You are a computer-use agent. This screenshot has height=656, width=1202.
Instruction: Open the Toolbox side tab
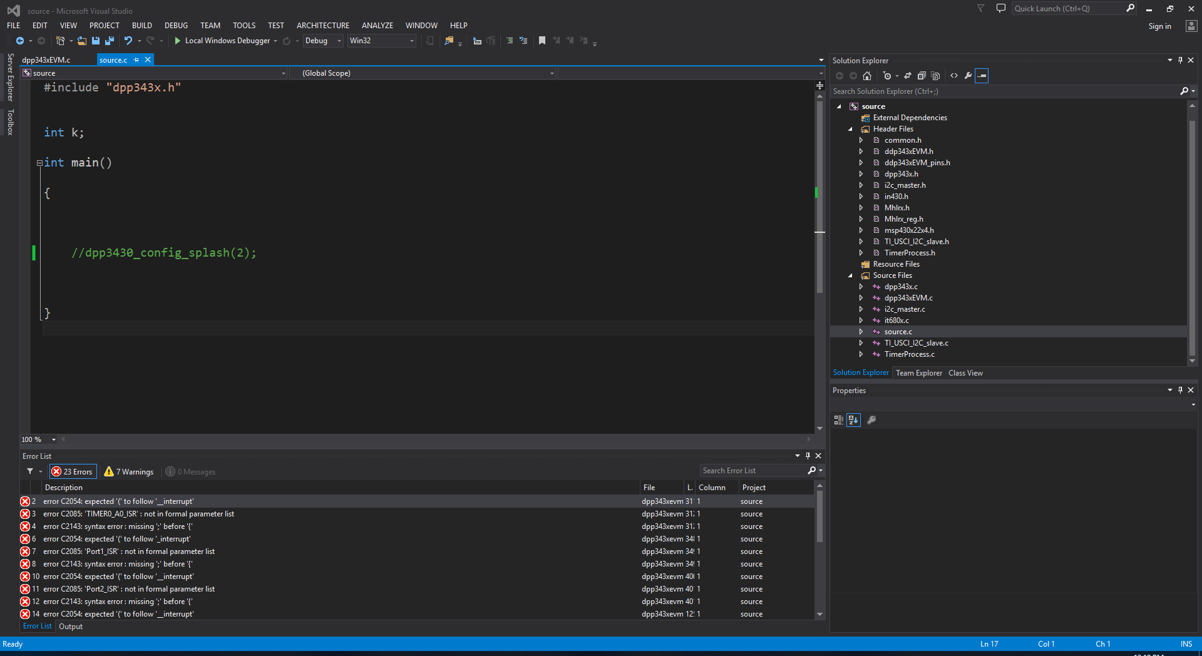tap(10, 122)
